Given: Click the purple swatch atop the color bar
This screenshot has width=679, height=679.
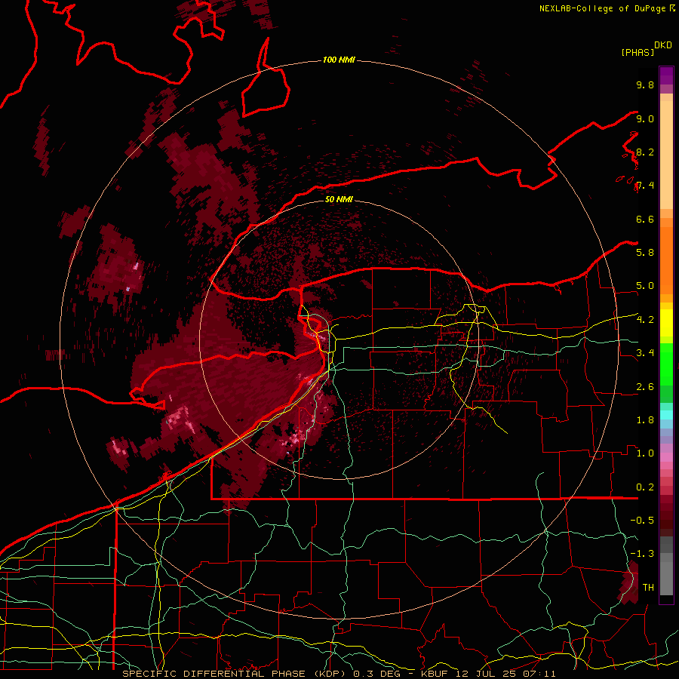Looking at the screenshot, I should 666,75.
